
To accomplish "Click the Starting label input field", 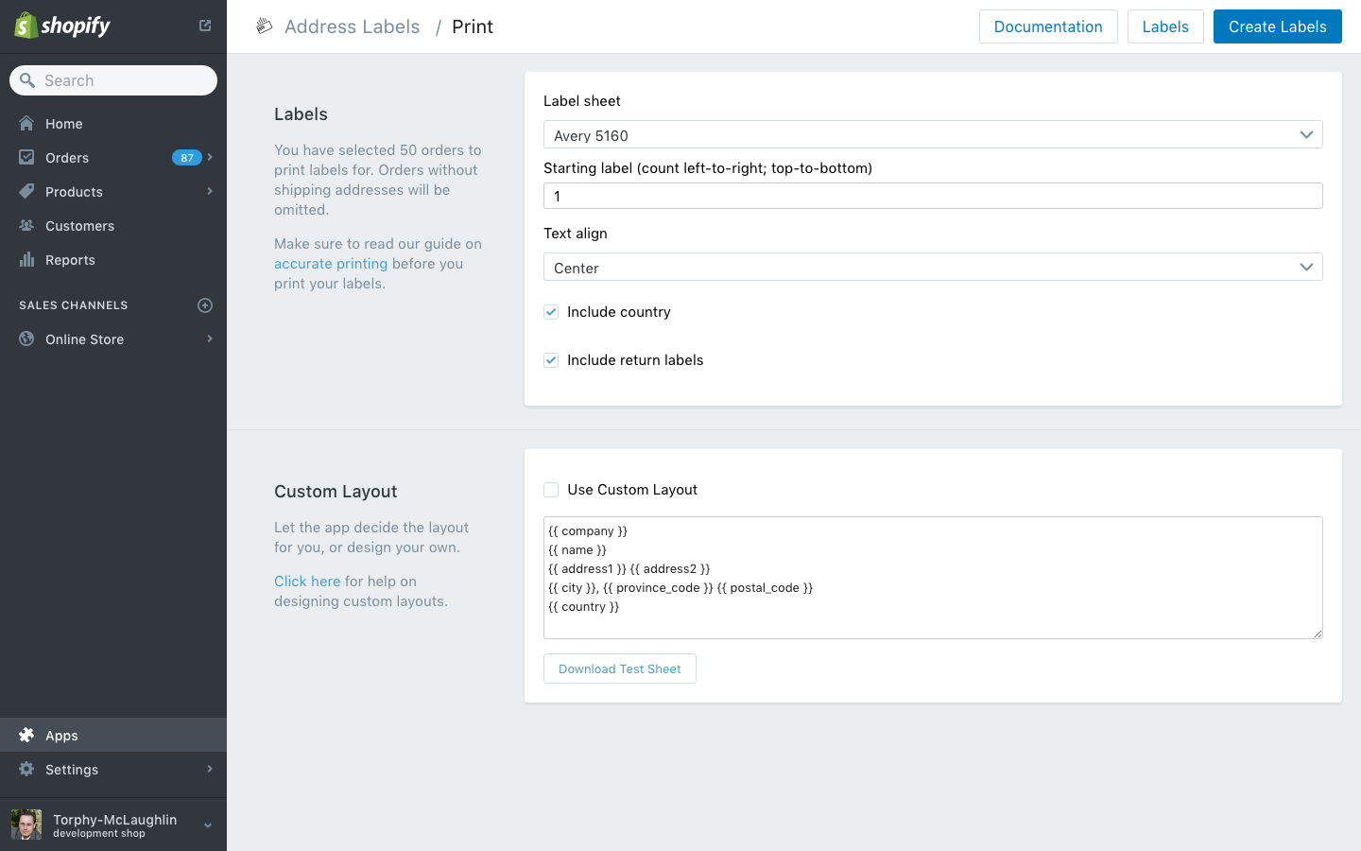I will [x=933, y=196].
